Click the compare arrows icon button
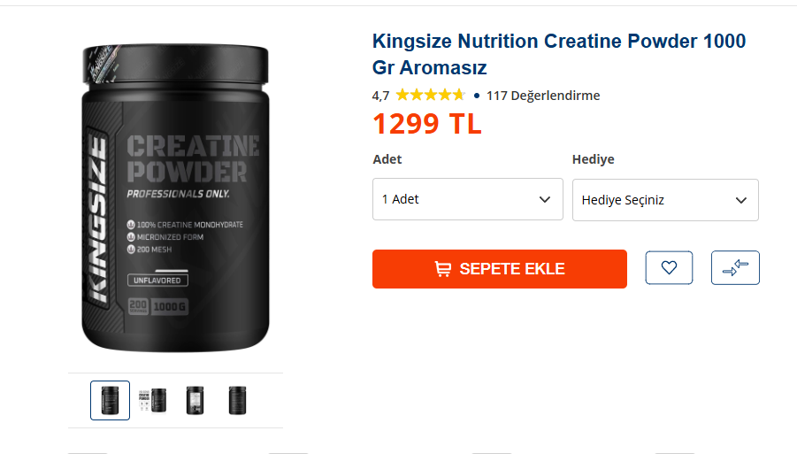The height and width of the screenshot is (454, 797). pyautogui.click(x=735, y=267)
